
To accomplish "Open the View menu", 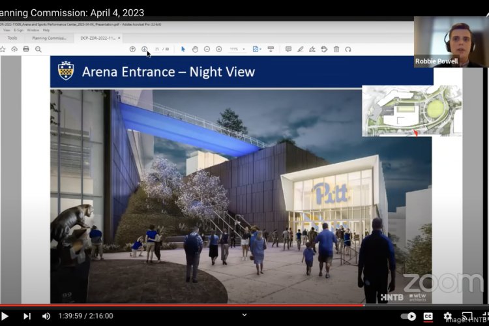I will coord(7,30).
